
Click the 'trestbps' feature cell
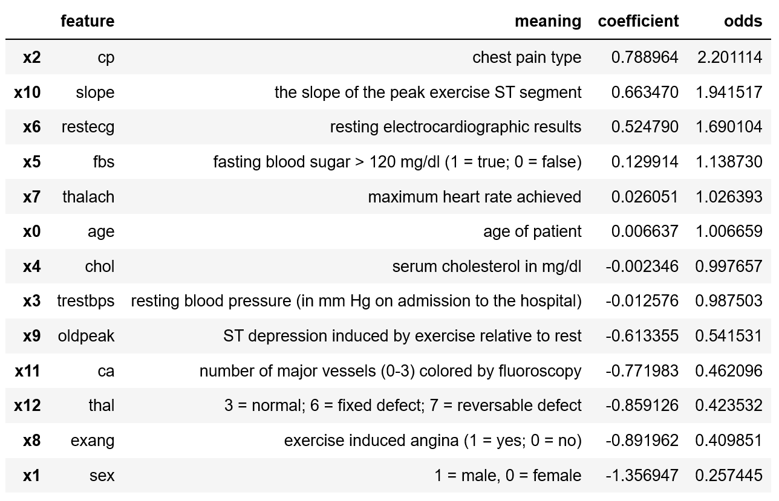(85, 301)
